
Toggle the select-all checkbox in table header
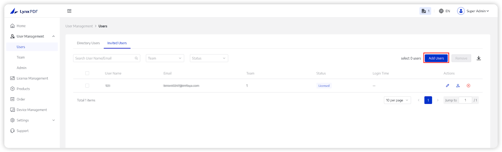(87, 73)
